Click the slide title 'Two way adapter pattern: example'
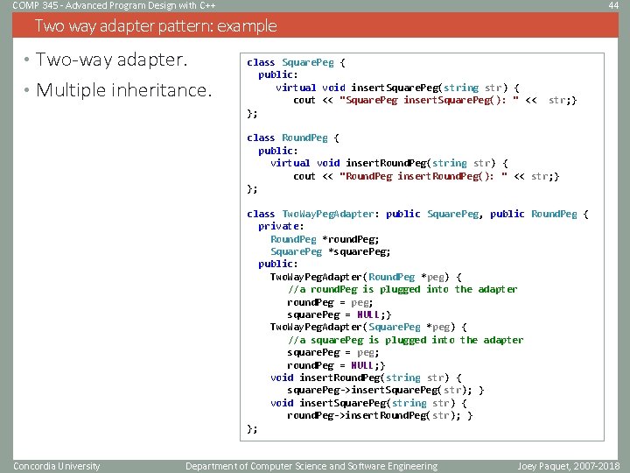Screen dimensions: 630x473 pos(156,25)
